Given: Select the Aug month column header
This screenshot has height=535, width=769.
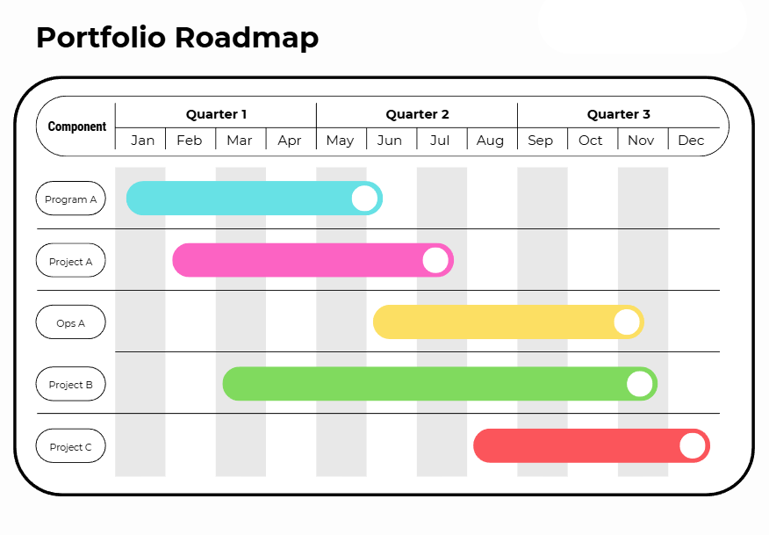Looking at the screenshot, I should point(490,141).
